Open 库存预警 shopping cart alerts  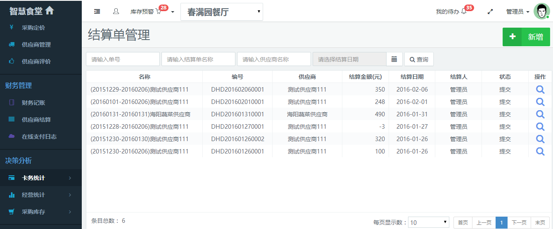click(158, 12)
